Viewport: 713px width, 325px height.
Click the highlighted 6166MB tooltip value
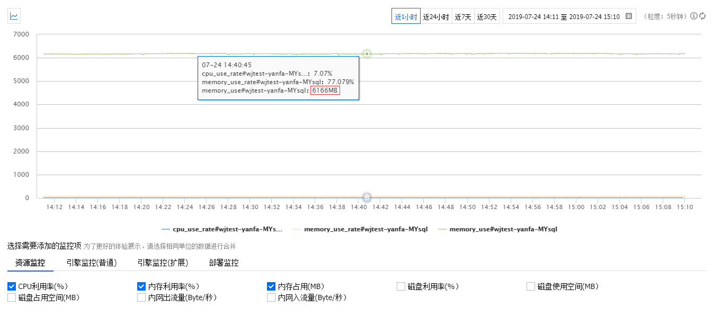click(x=325, y=91)
